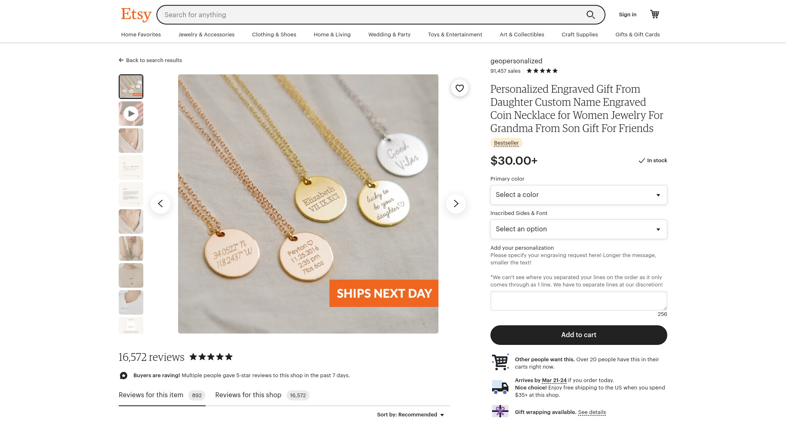The image size is (786, 425).
Task: Expand Inscribed Sides & Font dropdown
Action: point(578,229)
